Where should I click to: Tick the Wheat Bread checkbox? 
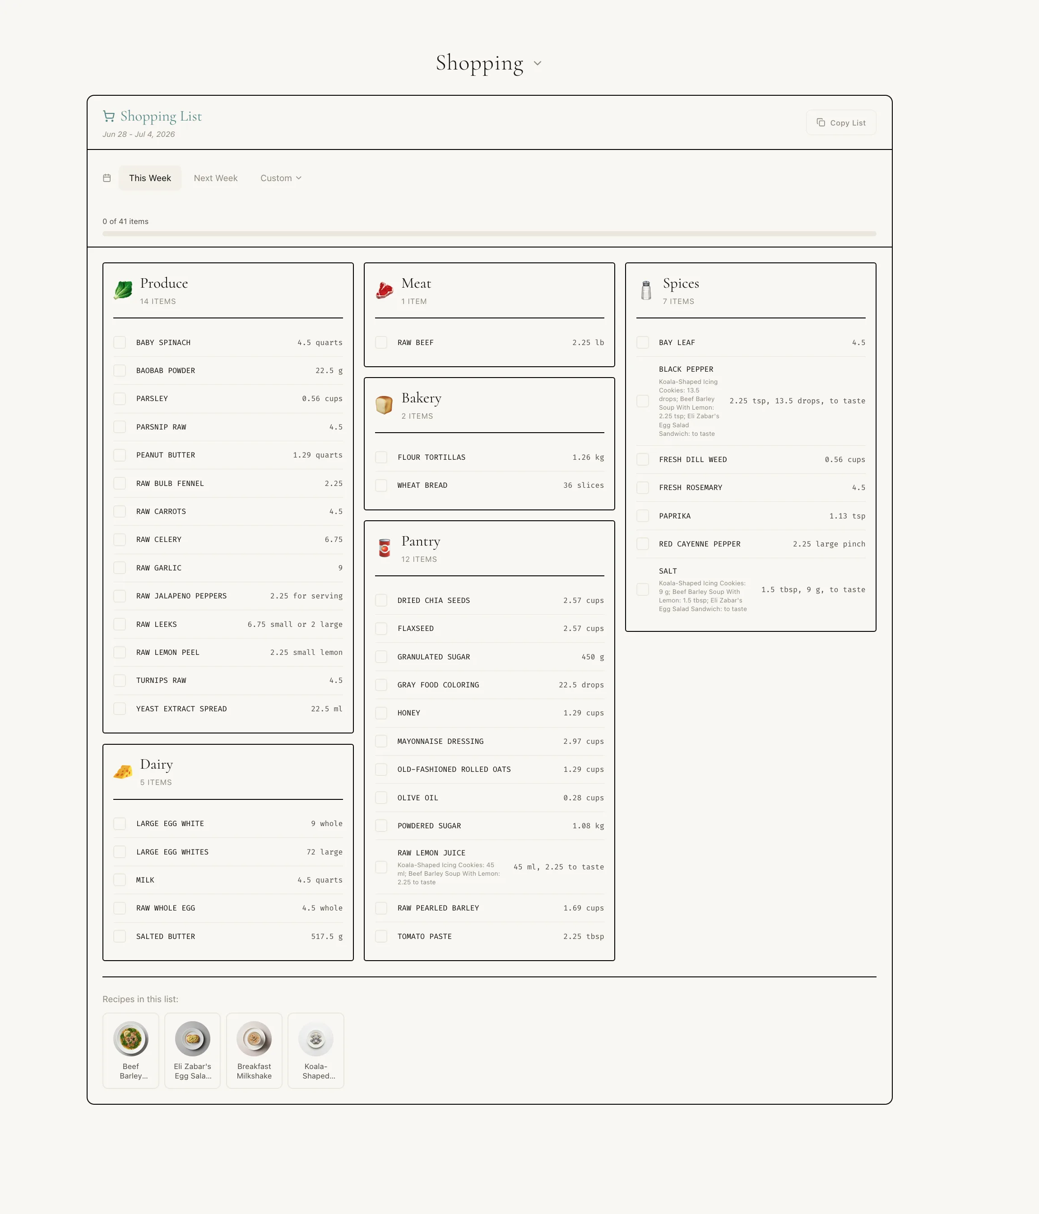[381, 485]
